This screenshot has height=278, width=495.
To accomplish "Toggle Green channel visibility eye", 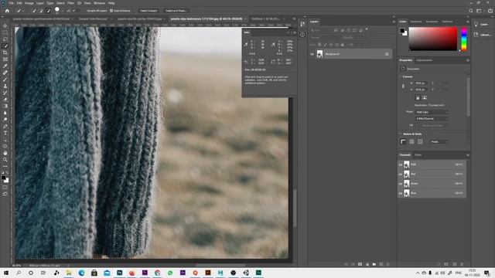I will 401,184.
